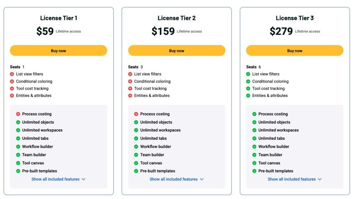Click red X icon beside Tier 2 Conditional coloring
The width and height of the screenshot is (357, 199).
tap(130, 81)
